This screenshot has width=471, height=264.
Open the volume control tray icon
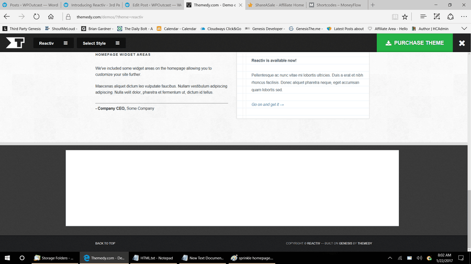point(419,258)
